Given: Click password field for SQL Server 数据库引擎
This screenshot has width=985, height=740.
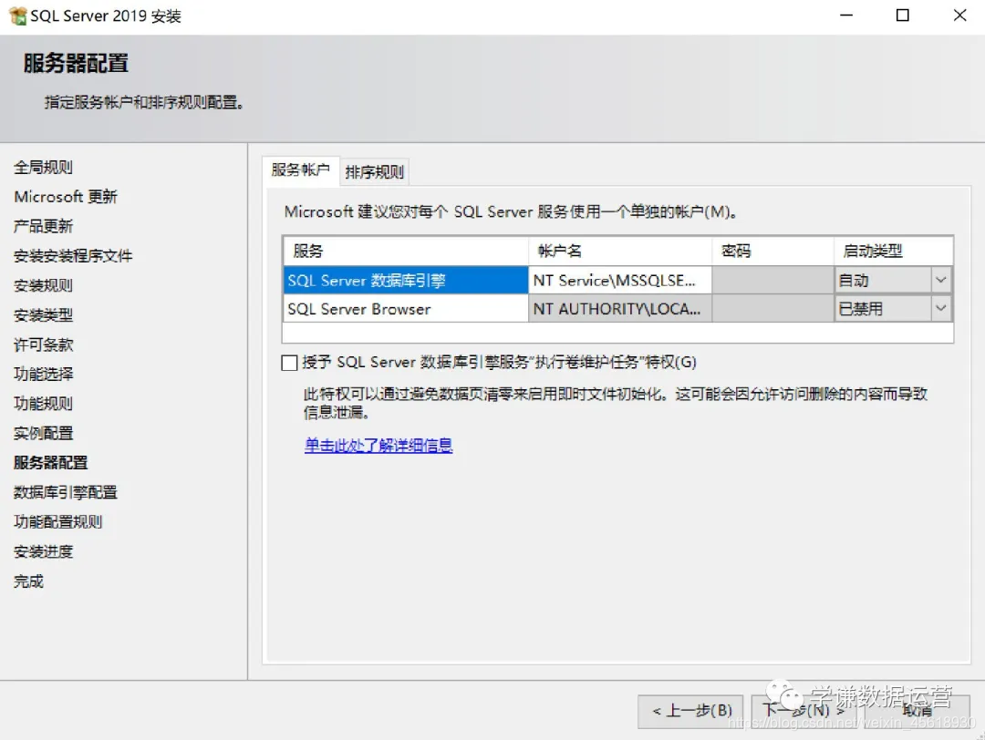Looking at the screenshot, I should (x=772, y=280).
